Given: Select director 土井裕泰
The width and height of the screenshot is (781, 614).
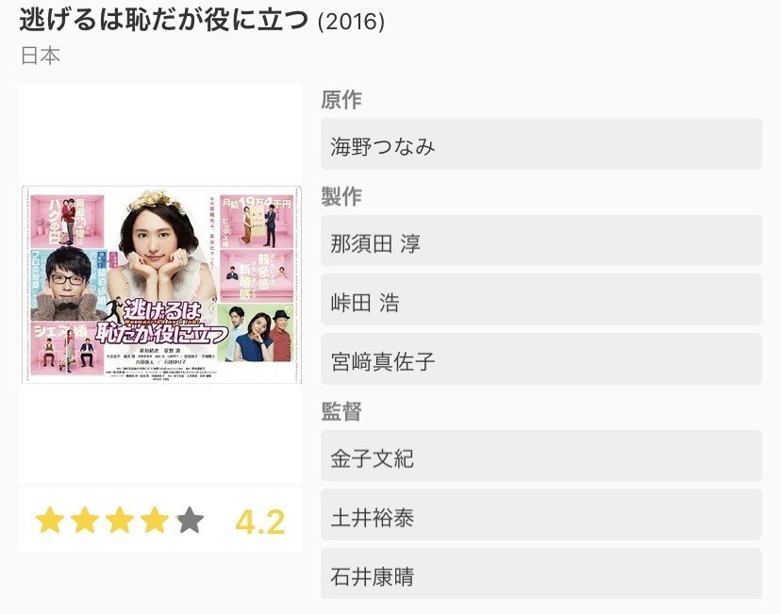Looking at the screenshot, I should tap(540, 515).
